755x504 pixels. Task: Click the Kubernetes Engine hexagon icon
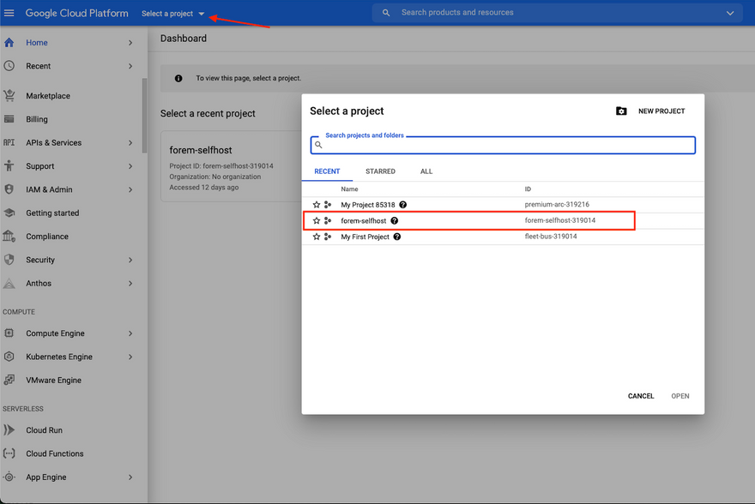[9, 357]
